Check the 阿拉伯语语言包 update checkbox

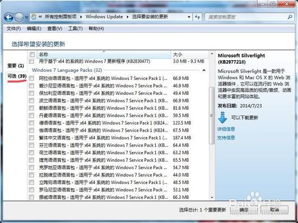click(x=32, y=78)
